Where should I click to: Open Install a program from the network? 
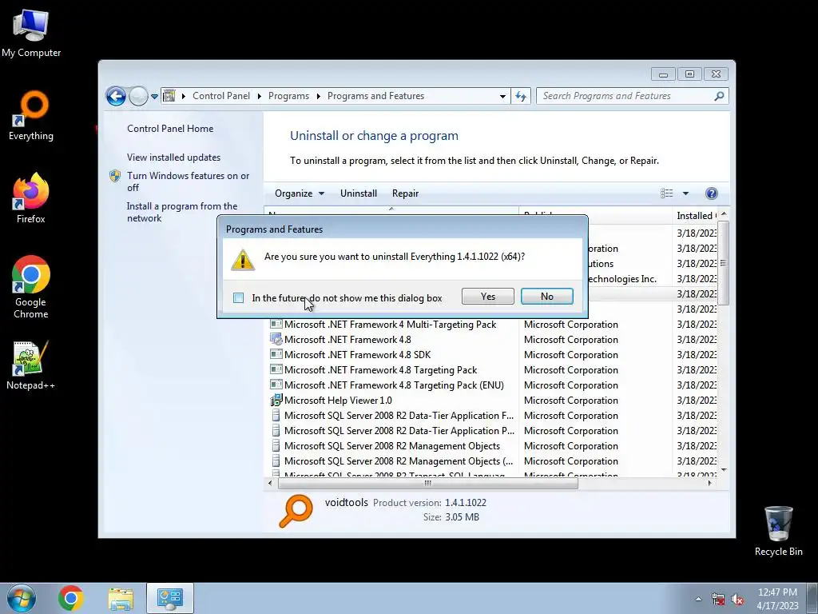(181, 212)
